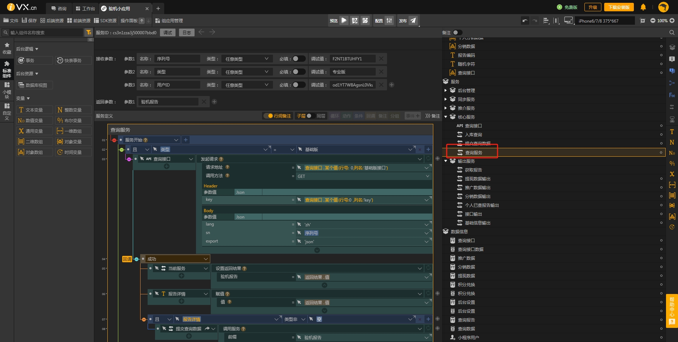Switch to the 工作台 tab

[x=85, y=8]
